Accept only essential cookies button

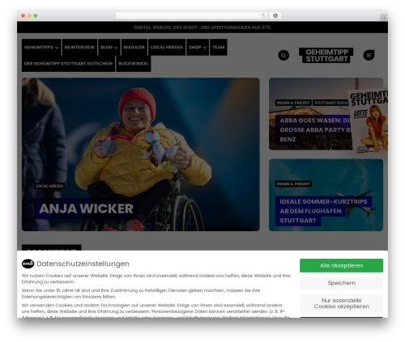pyautogui.click(x=341, y=303)
